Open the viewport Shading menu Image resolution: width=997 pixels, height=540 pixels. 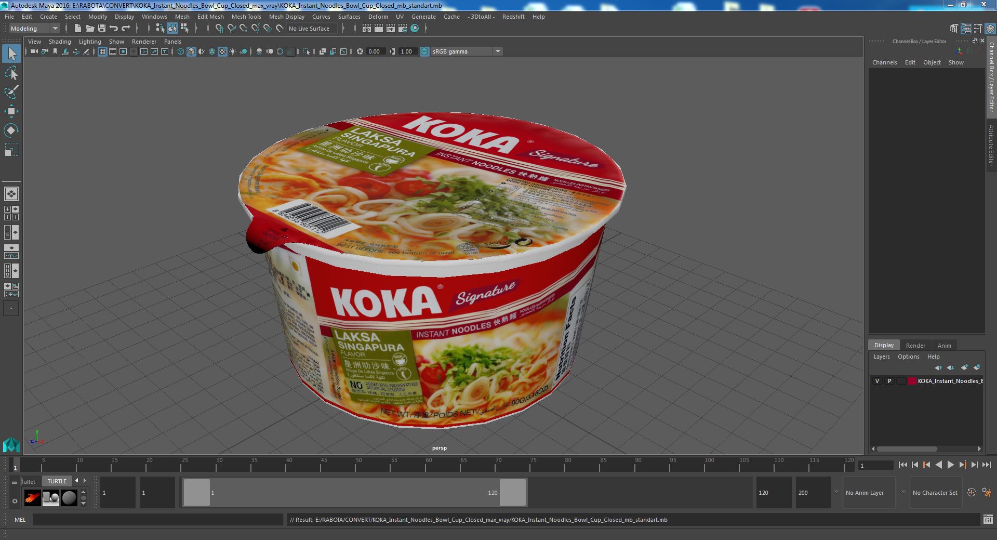pyautogui.click(x=60, y=42)
